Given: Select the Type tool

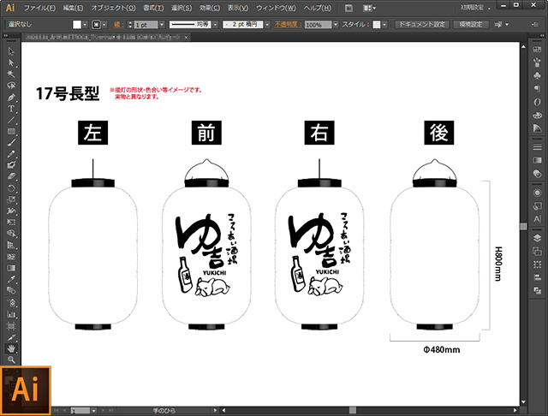Looking at the screenshot, I should click(x=11, y=109).
